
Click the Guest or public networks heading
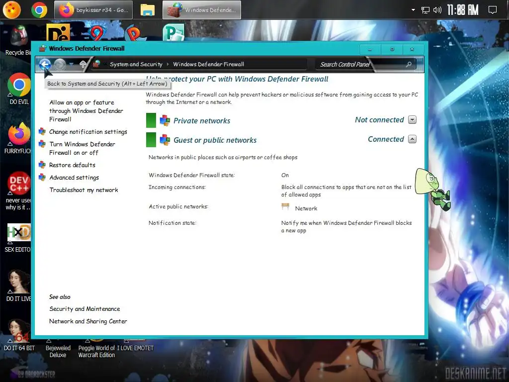[215, 140]
